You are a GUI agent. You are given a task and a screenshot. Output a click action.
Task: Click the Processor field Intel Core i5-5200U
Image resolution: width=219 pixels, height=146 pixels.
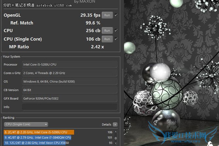coord(70,64)
